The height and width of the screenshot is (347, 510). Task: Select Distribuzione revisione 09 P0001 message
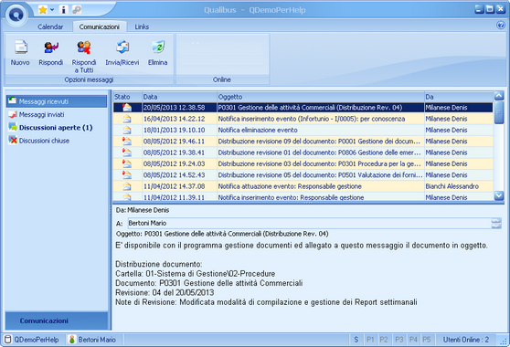coord(303,142)
